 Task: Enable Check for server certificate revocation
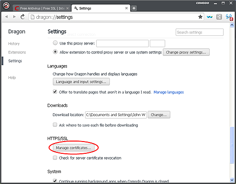tap(55, 158)
